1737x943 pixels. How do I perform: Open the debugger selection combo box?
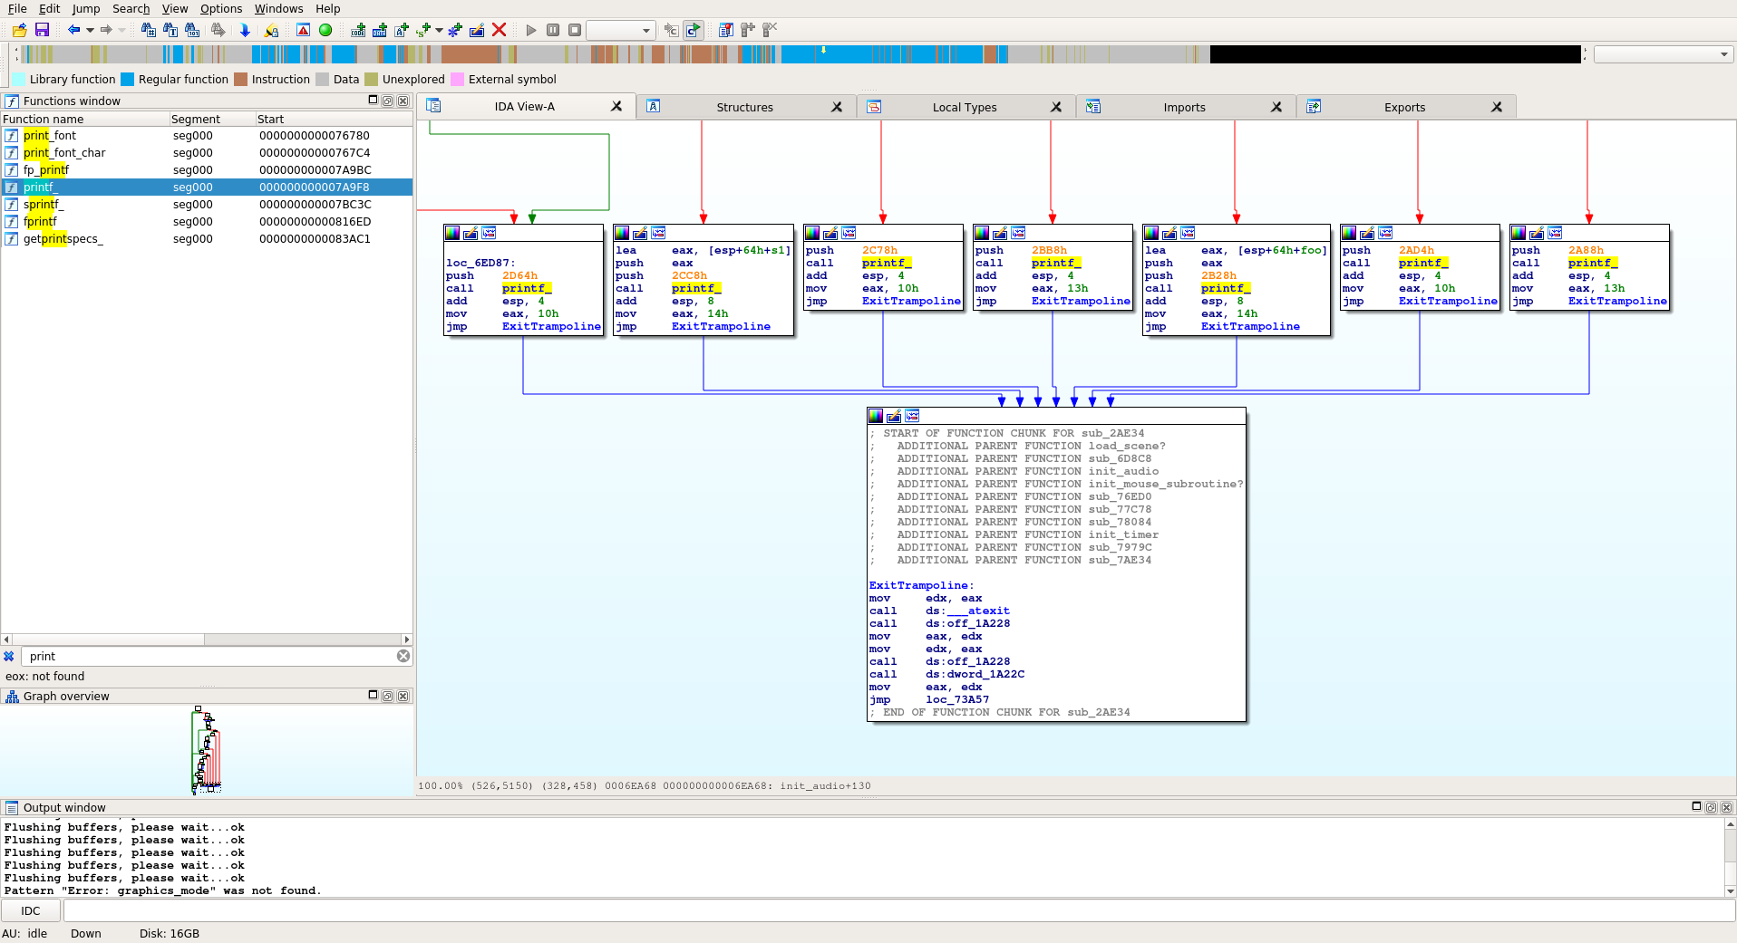[x=621, y=30]
